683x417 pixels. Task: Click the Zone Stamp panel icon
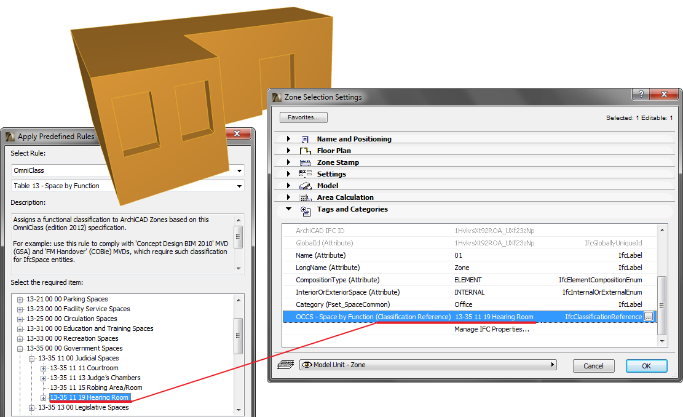coord(305,162)
